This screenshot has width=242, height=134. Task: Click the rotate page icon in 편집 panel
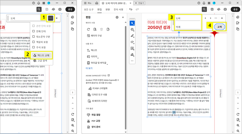tap(88, 29)
